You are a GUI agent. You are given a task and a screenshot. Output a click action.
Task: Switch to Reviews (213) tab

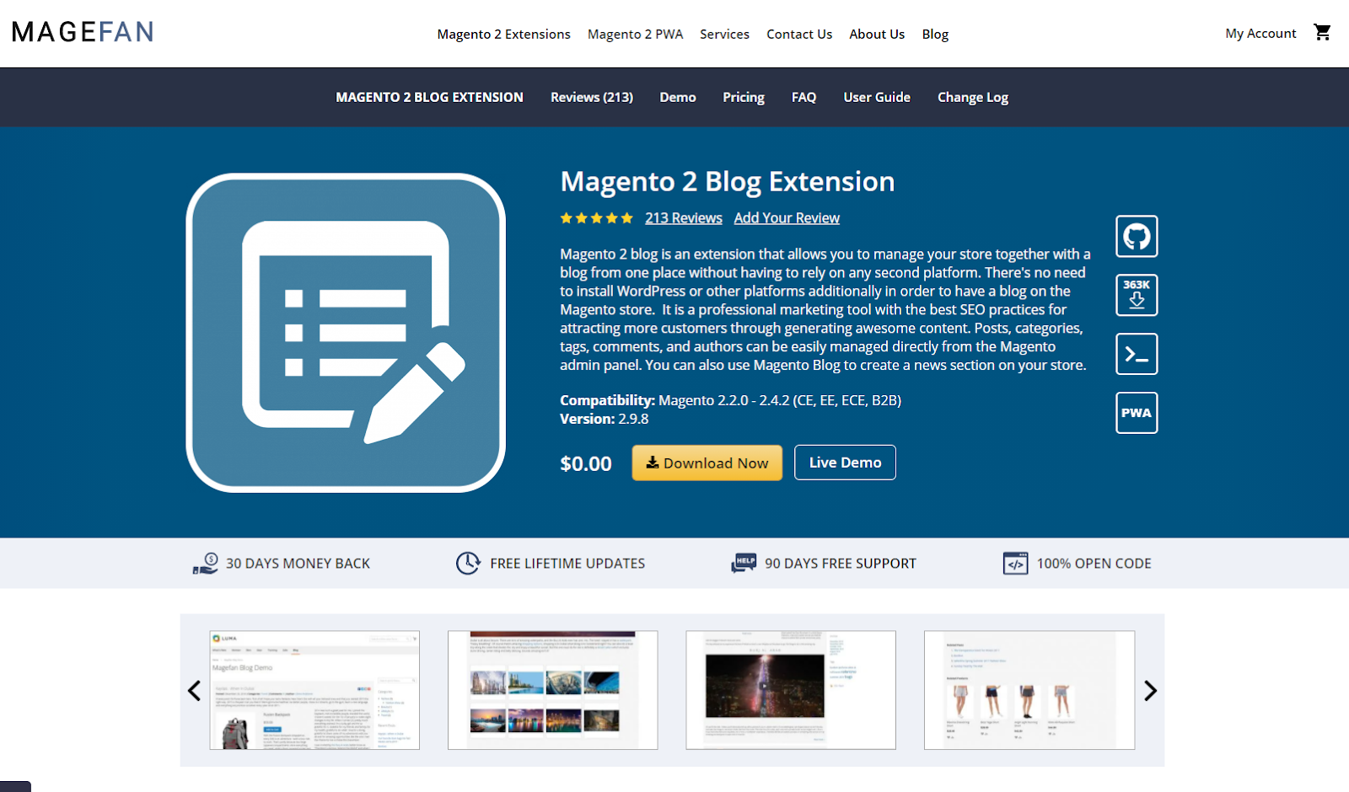pyautogui.click(x=592, y=98)
